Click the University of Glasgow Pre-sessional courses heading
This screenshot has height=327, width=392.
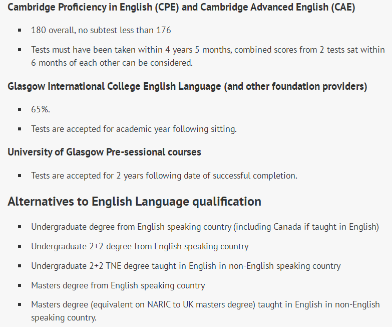click(104, 152)
